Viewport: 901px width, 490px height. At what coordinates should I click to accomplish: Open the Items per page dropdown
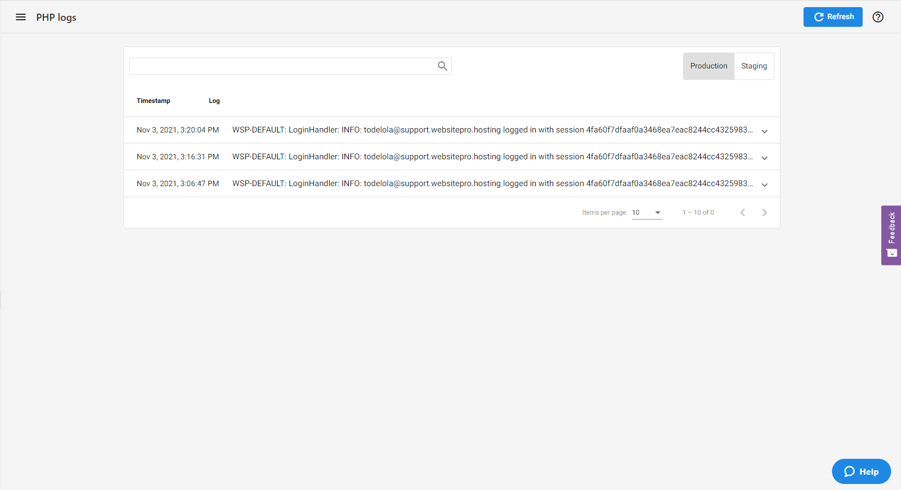[x=647, y=212]
